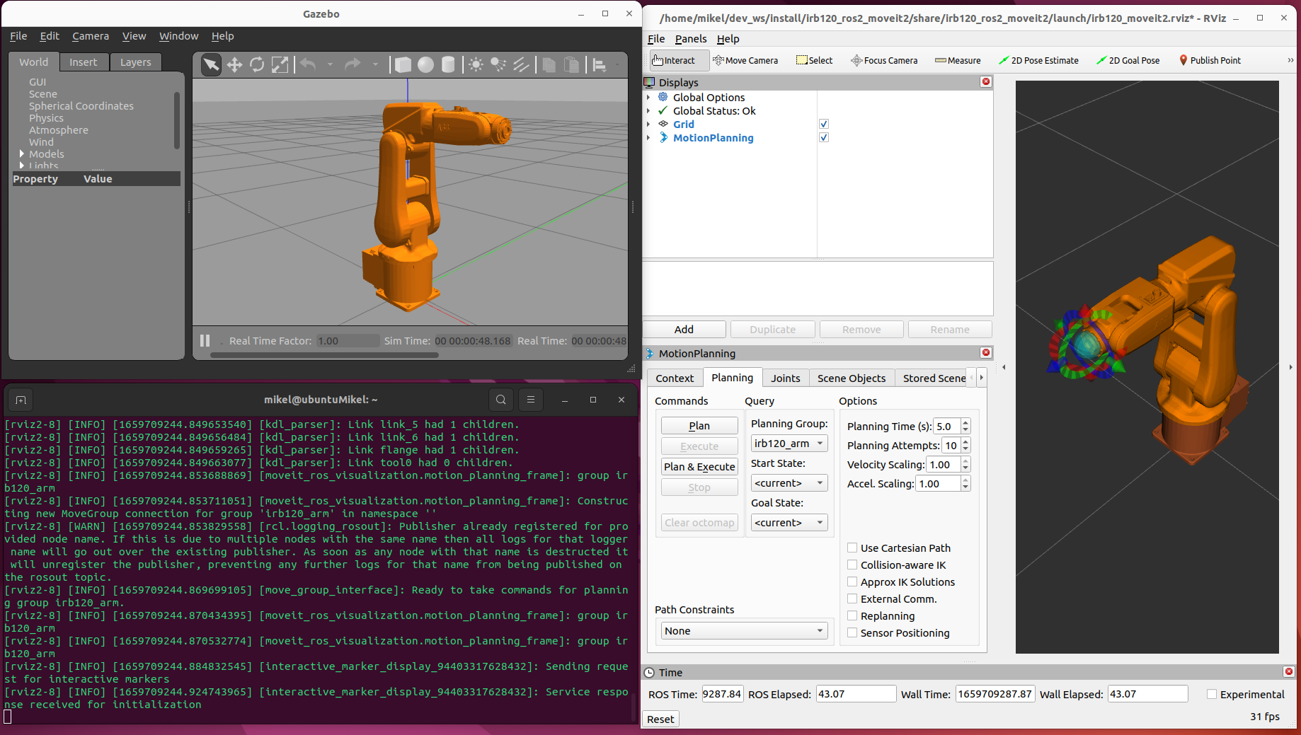
Task: Expand the MotionPlanning display tree item
Action: [648, 138]
